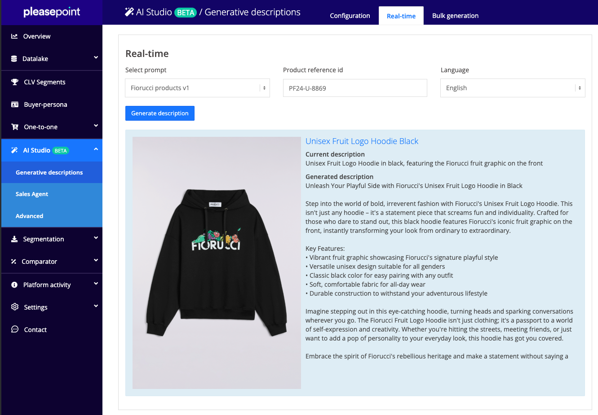This screenshot has height=415, width=598.
Task: Collapse the AI Studio section chevron
Action: point(96,149)
